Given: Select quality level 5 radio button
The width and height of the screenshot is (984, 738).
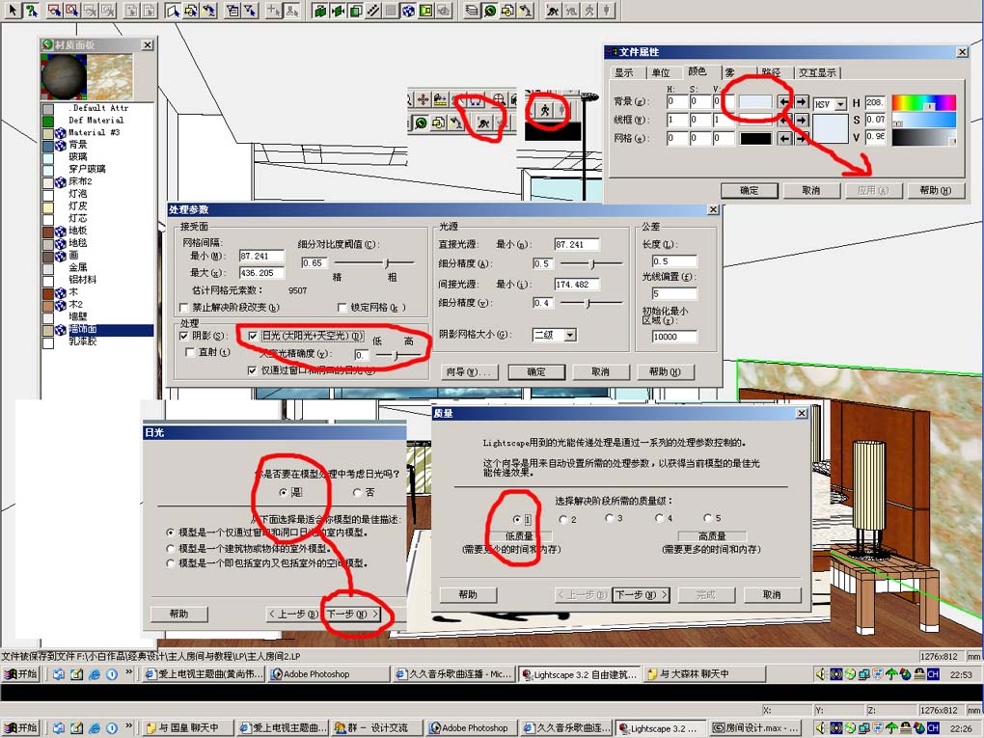Looking at the screenshot, I should pyautogui.click(x=708, y=518).
